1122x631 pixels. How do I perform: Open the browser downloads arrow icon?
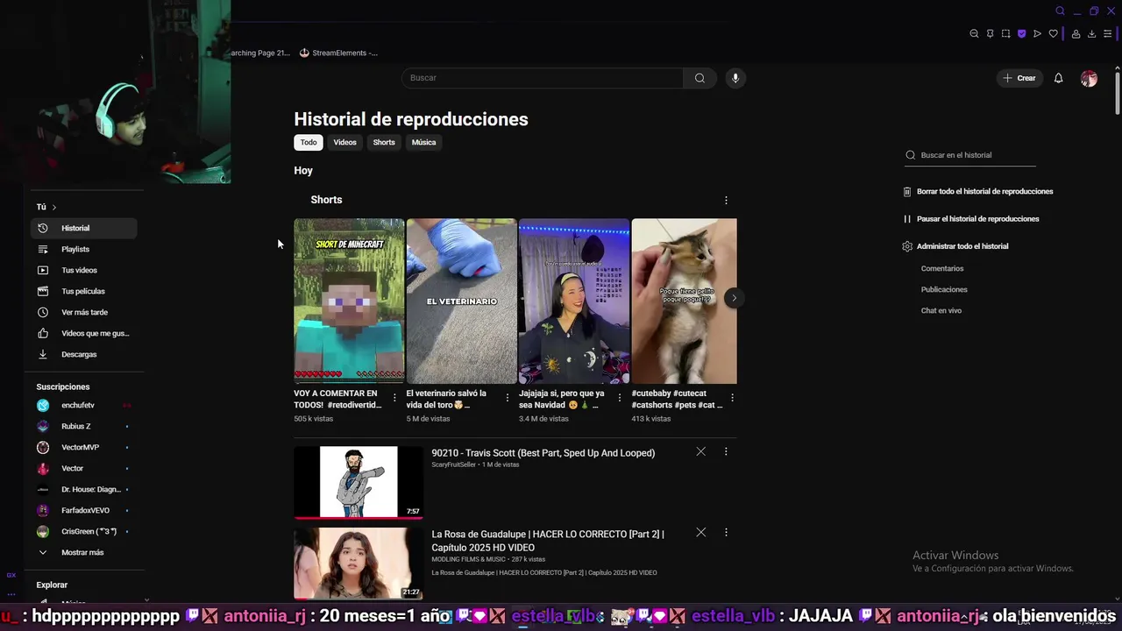1091,34
